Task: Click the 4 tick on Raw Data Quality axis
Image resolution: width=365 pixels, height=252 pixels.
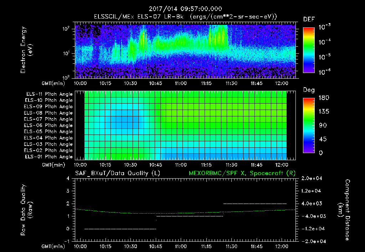Action: [x=68, y=178]
